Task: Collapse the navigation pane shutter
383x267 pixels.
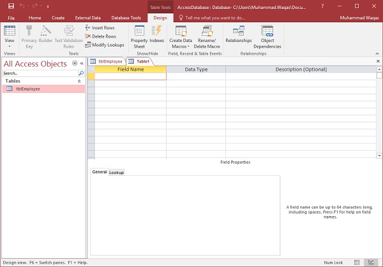Action: 82,64
